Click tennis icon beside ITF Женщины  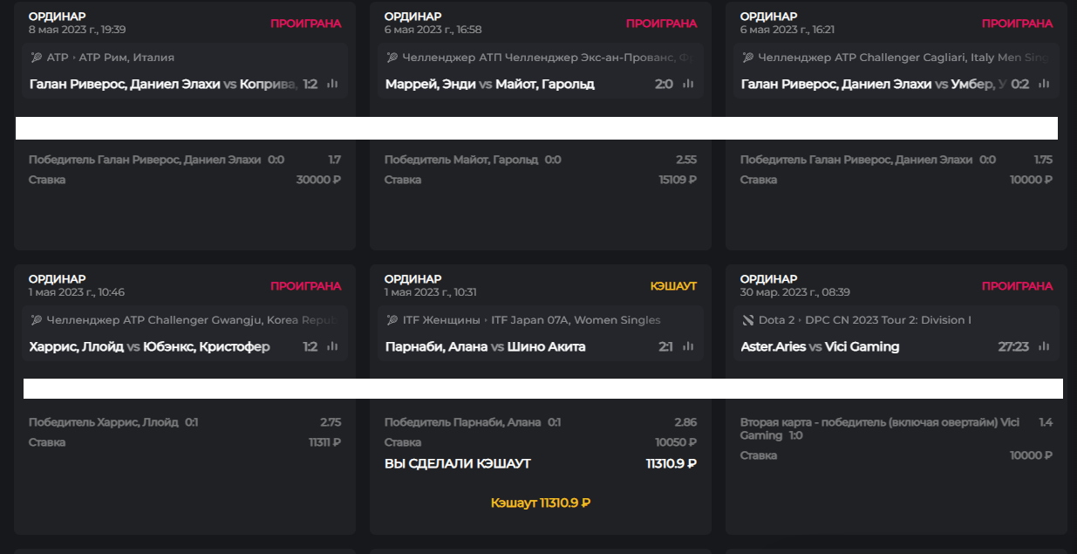click(392, 320)
